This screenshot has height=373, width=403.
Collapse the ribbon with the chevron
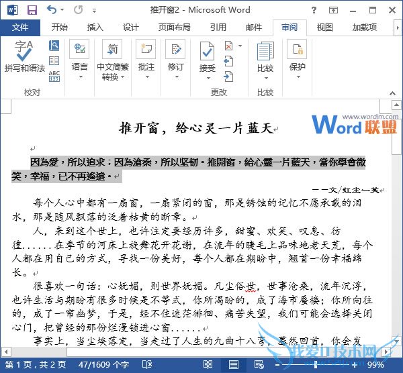point(392,93)
